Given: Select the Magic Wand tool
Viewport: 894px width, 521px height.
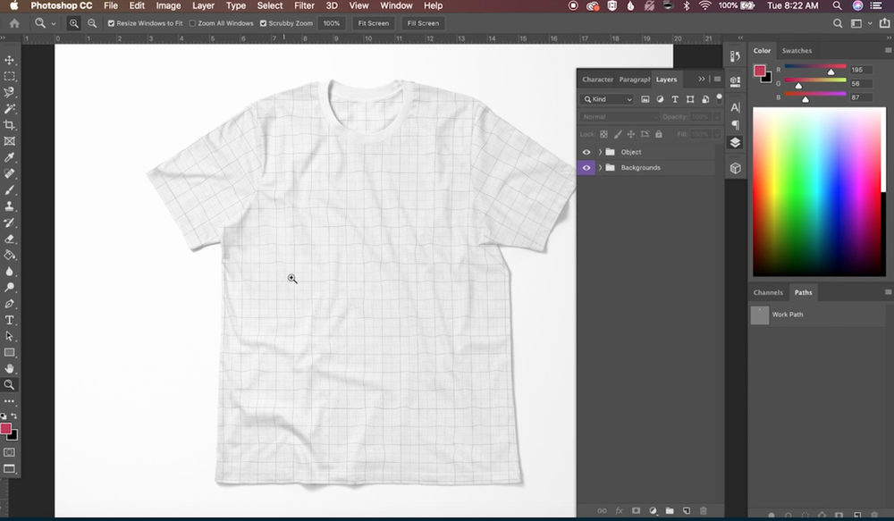Looking at the screenshot, I should (x=9, y=109).
